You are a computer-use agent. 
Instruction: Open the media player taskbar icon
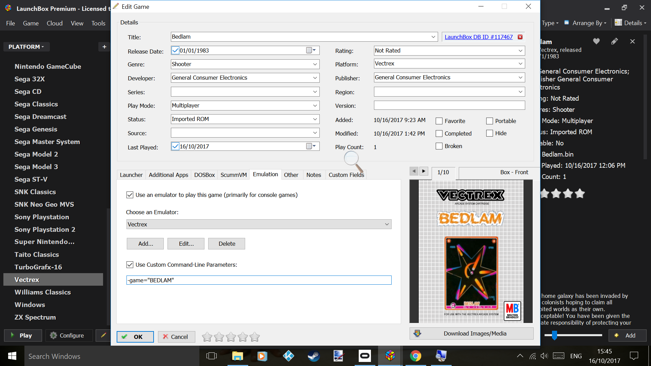[262, 356]
